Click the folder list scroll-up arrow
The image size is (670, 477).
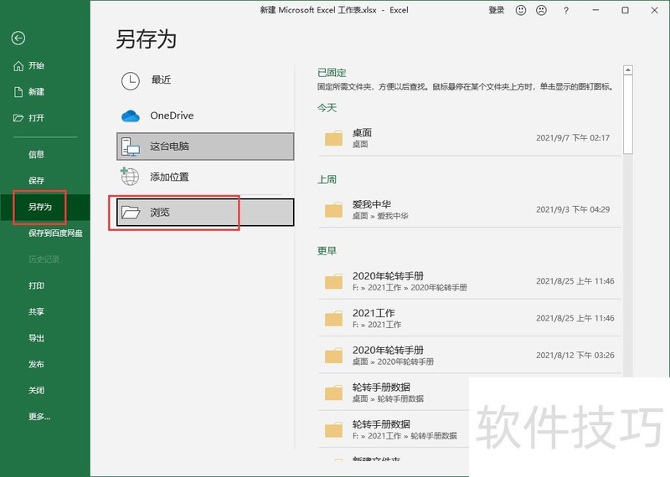[627, 70]
